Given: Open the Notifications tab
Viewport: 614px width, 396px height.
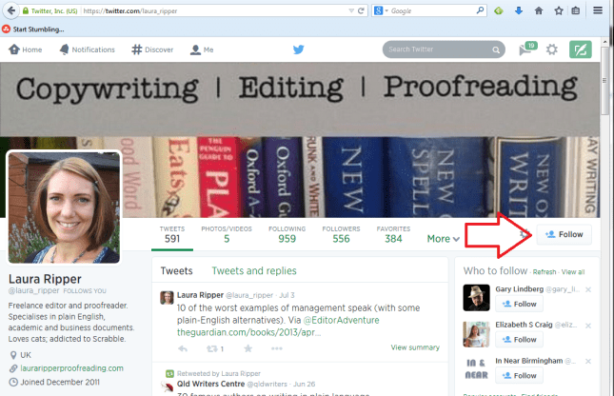Looking at the screenshot, I should [x=88, y=49].
